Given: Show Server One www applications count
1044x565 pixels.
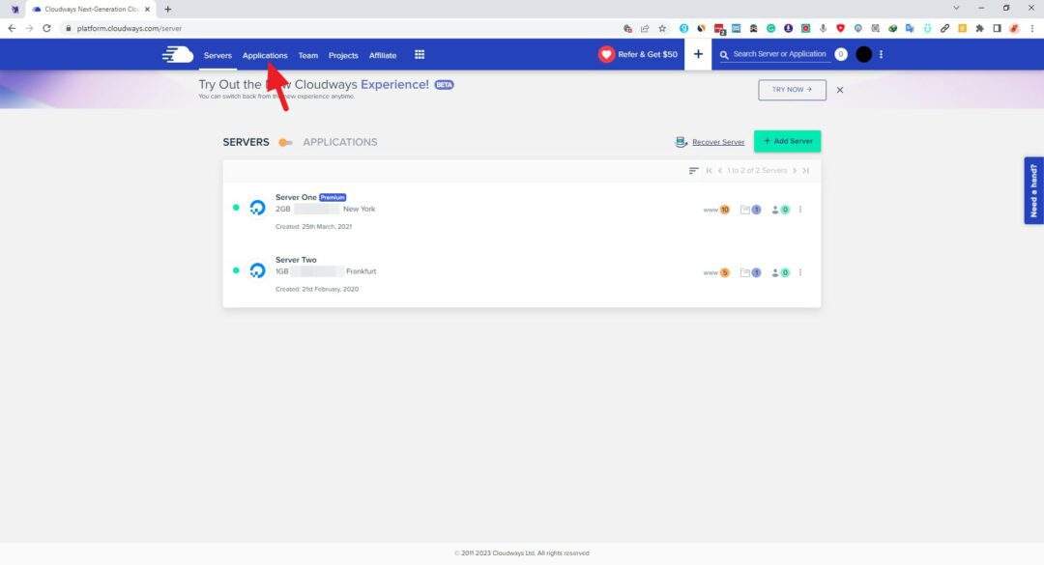Looking at the screenshot, I should (x=717, y=210).
